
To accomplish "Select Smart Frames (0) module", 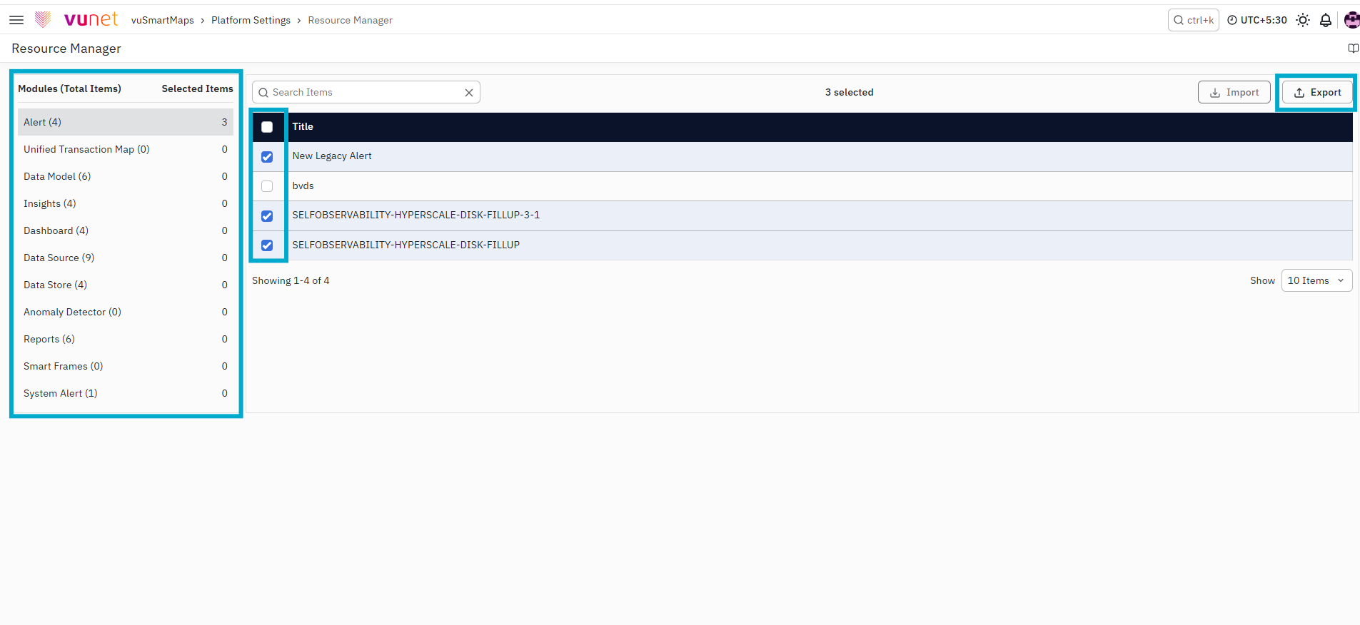I will (x=126, y=366).
